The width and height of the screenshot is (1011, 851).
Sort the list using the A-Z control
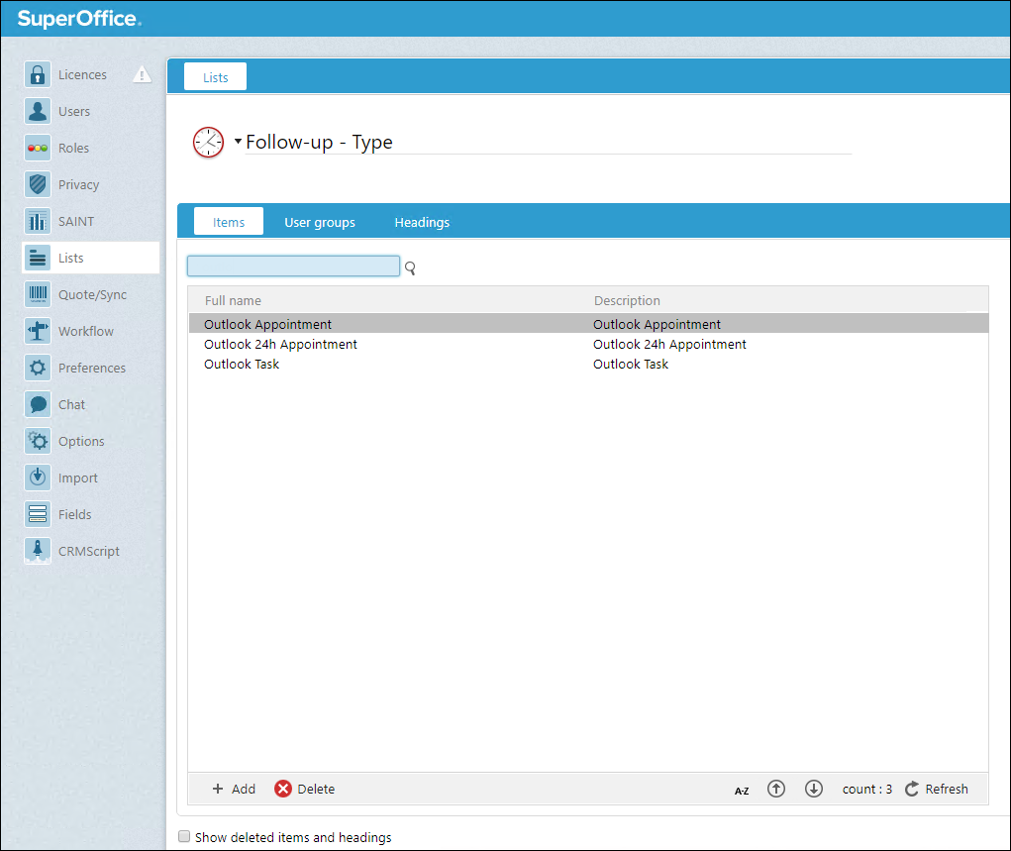742,790
